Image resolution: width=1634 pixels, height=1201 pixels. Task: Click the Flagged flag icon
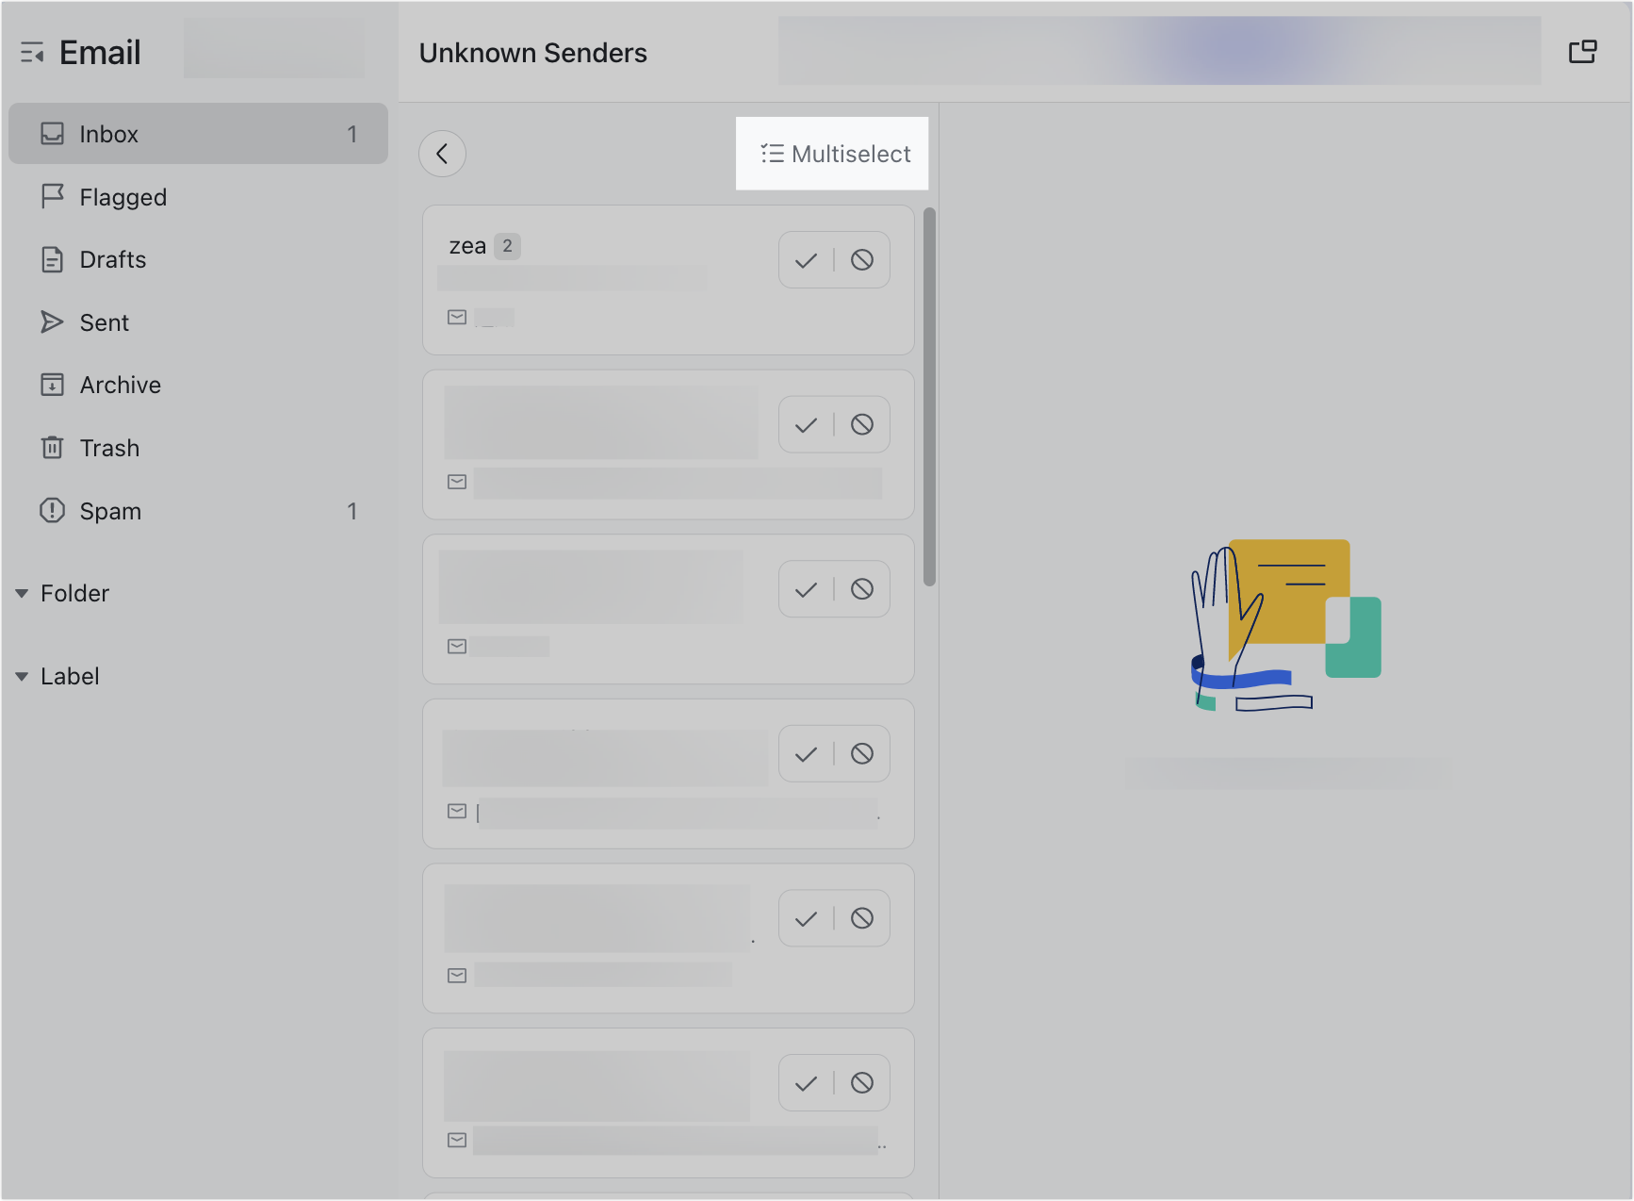pyautogui.click(x=53, y=196)
